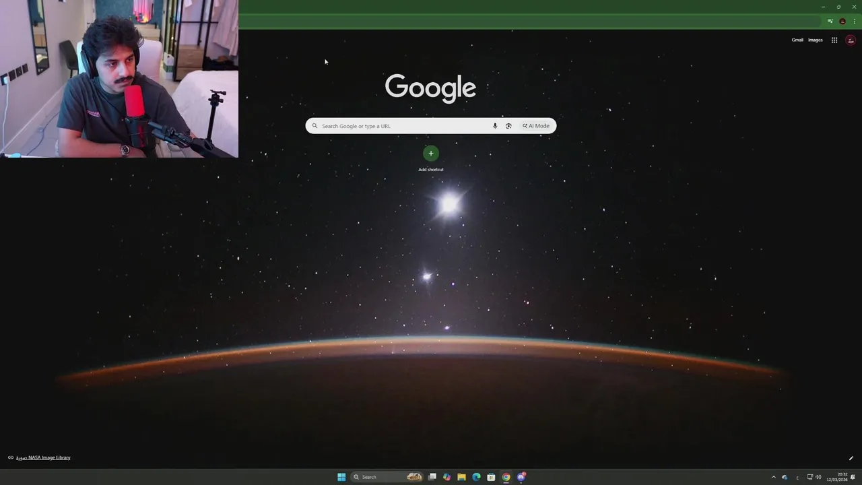Image resolution: width=862 pixels, height=485 pixels.
Task: Open notifications bell in system tray
Action: coord(853,477)
